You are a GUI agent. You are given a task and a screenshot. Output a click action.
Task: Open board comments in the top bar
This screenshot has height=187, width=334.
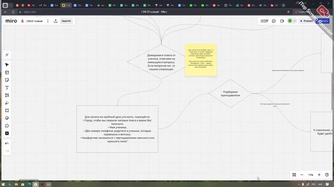(x=273, y=21)
